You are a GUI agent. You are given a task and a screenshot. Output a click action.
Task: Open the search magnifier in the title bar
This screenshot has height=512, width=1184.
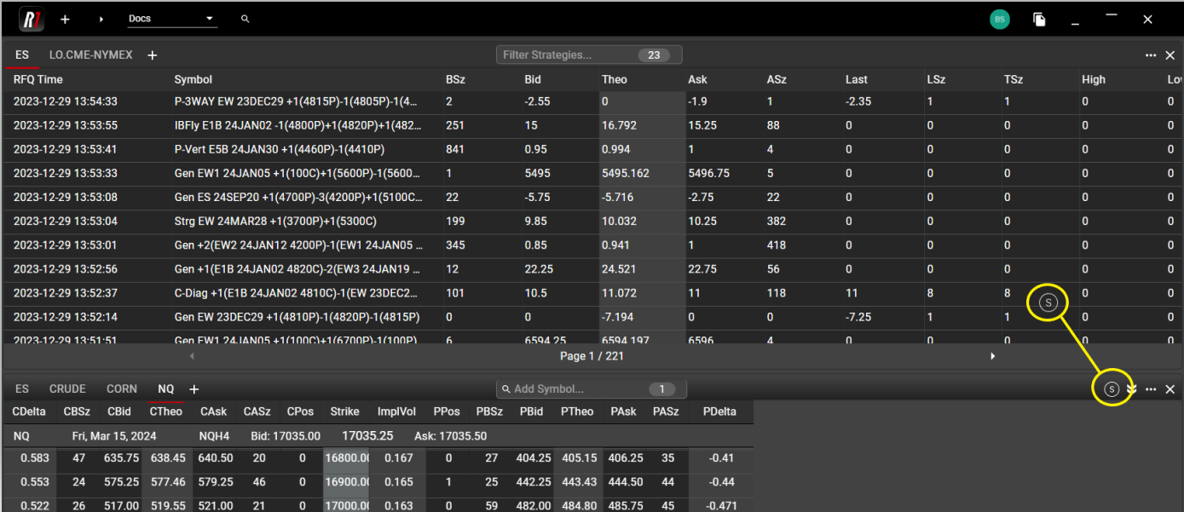pos(245,19)
